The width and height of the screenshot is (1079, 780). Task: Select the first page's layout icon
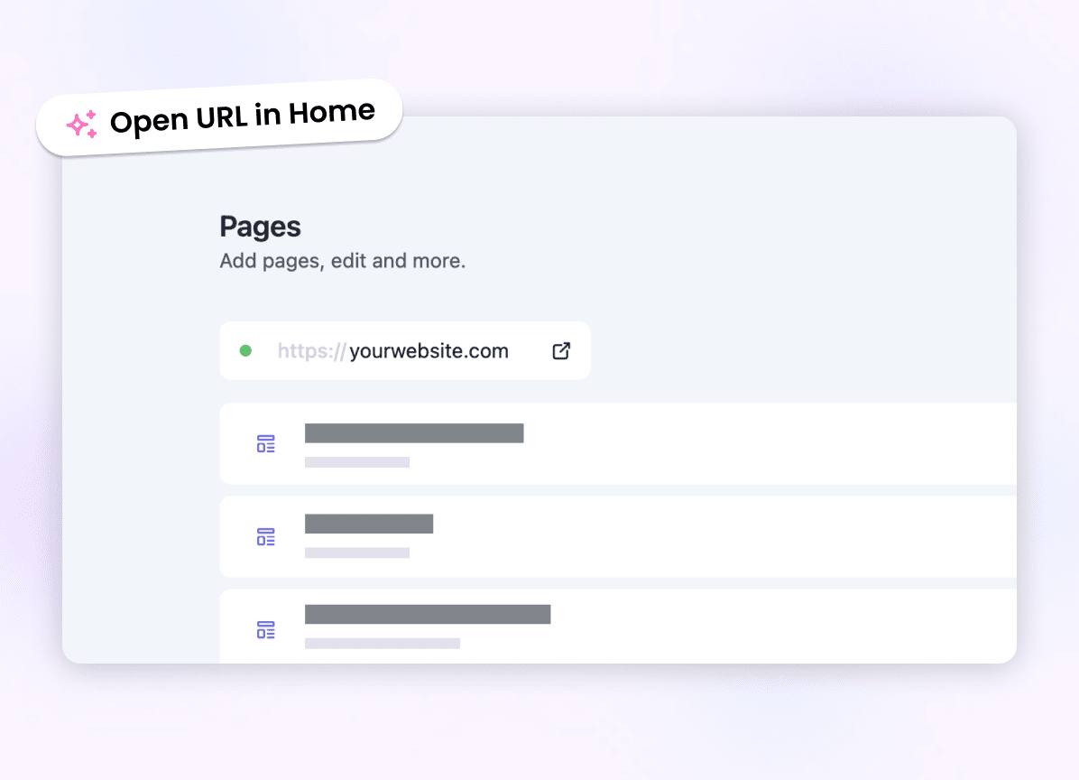tap(265, 444)
